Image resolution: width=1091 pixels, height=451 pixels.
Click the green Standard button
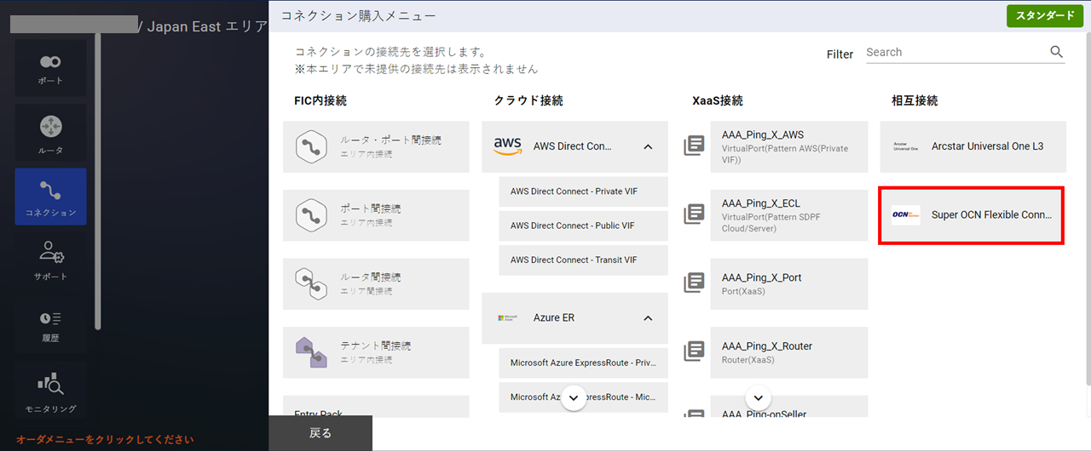[x=1044, y=16]
